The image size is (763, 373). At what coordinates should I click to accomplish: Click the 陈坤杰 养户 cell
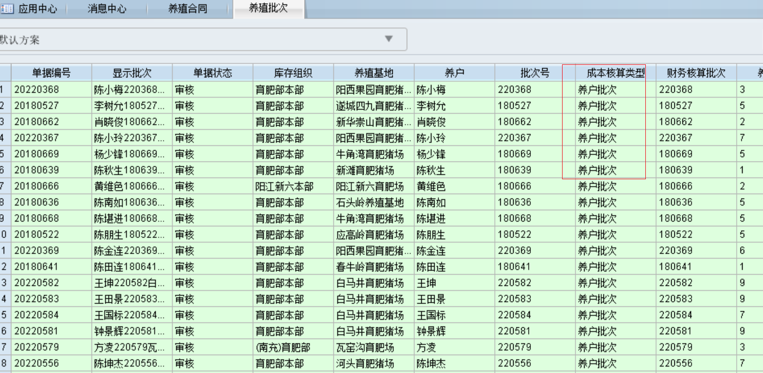pos(430,364)
